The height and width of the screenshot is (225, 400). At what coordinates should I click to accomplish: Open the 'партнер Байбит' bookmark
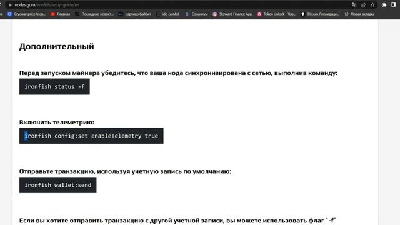(135, 14)
